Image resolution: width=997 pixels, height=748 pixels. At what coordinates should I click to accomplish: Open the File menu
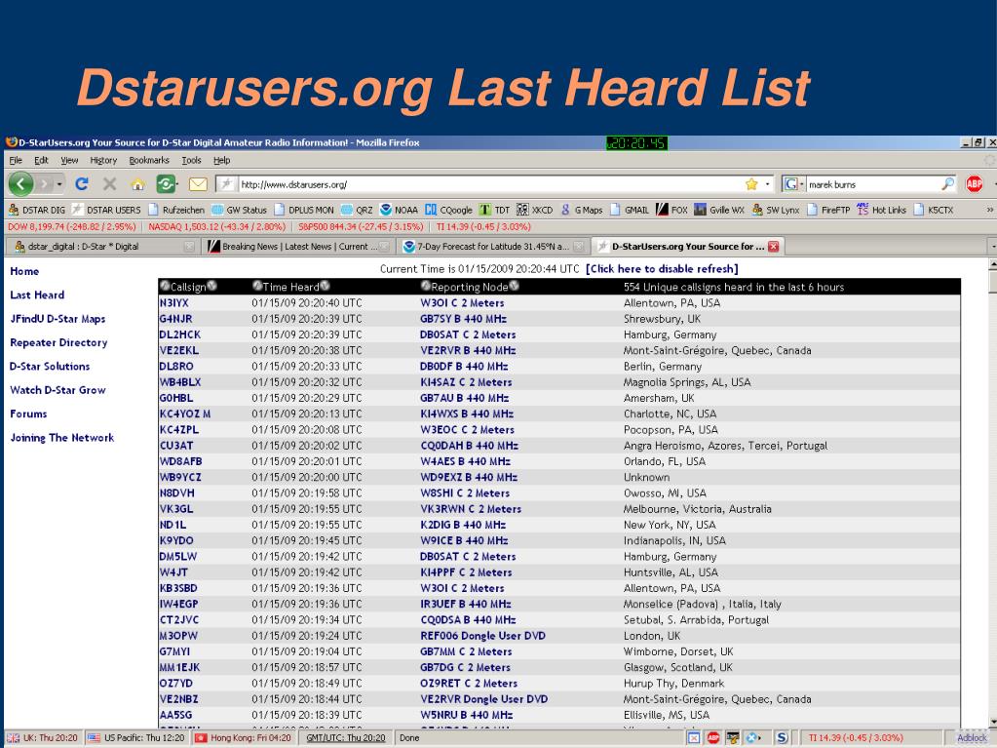click(x=16, y=160)
